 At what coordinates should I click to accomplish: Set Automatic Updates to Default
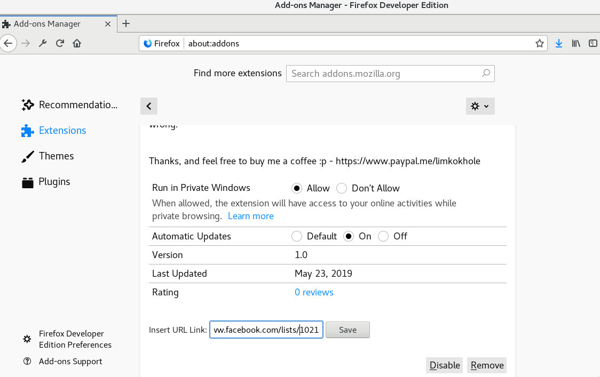[x=297, y=236]
